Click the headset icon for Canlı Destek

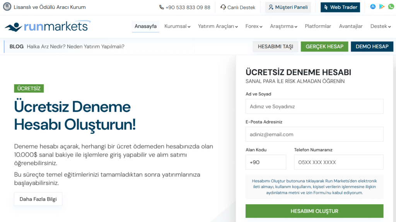tap(223, 7)
